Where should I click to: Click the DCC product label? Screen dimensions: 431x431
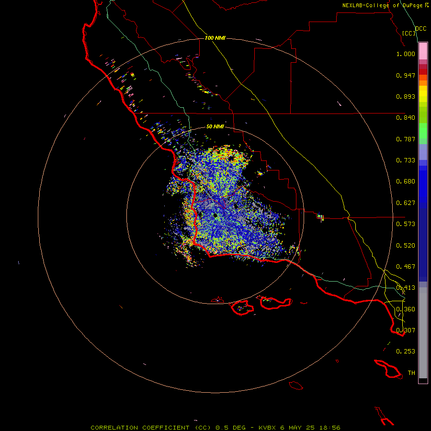coord(420,29)
